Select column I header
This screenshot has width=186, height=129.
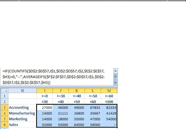[x=44, y=91]
